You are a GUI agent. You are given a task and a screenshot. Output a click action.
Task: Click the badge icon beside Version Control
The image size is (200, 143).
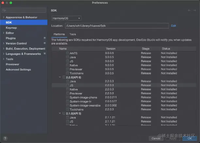[45, 43]
